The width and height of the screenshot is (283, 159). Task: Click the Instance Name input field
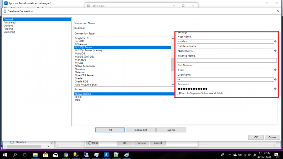[x=227, y=60]
